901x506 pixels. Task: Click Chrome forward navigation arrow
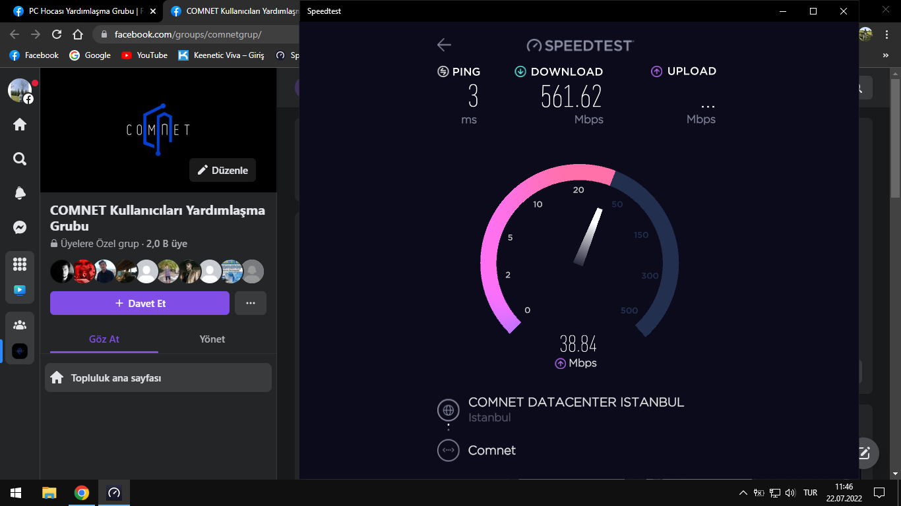[x=36, y=34]
